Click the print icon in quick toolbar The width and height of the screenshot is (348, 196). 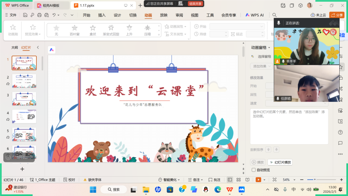pos(39,15)
